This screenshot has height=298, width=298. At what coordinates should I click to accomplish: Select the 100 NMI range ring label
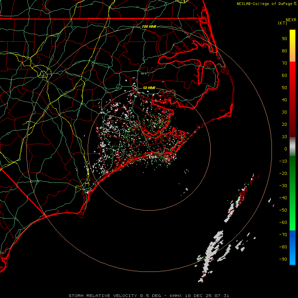[x=149, y=26]
